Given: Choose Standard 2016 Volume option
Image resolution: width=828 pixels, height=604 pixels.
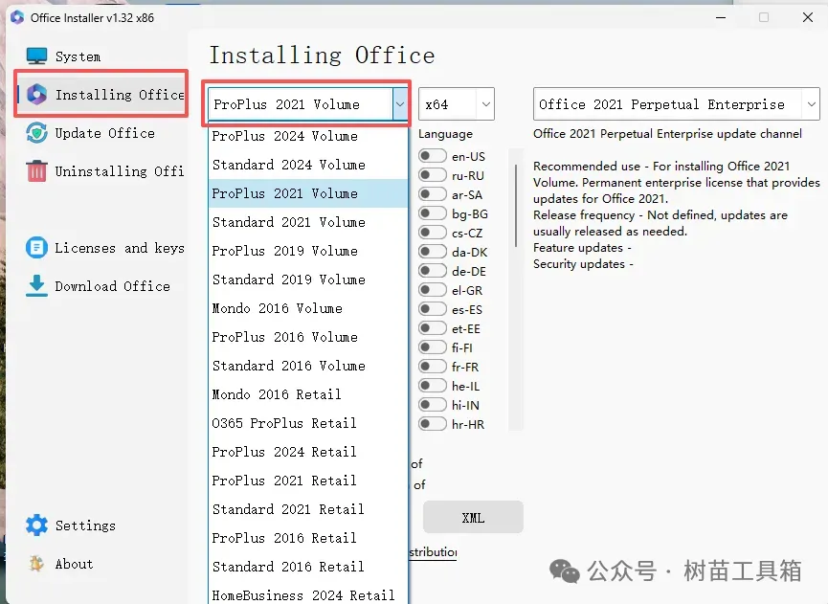Looking at the screenshot, I should click(308, 366).
